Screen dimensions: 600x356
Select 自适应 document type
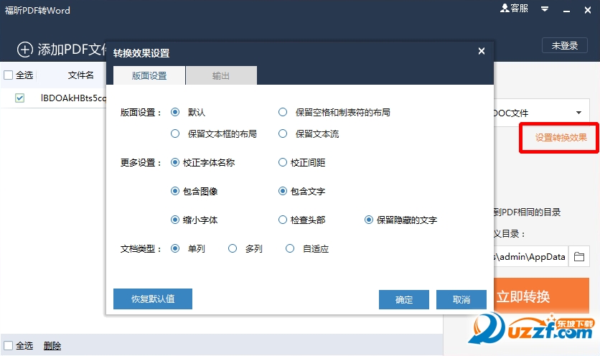tap(290, 248)
